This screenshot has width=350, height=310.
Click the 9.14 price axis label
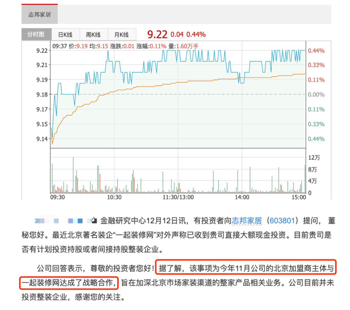pyautogui.click(x=42, y=139)
